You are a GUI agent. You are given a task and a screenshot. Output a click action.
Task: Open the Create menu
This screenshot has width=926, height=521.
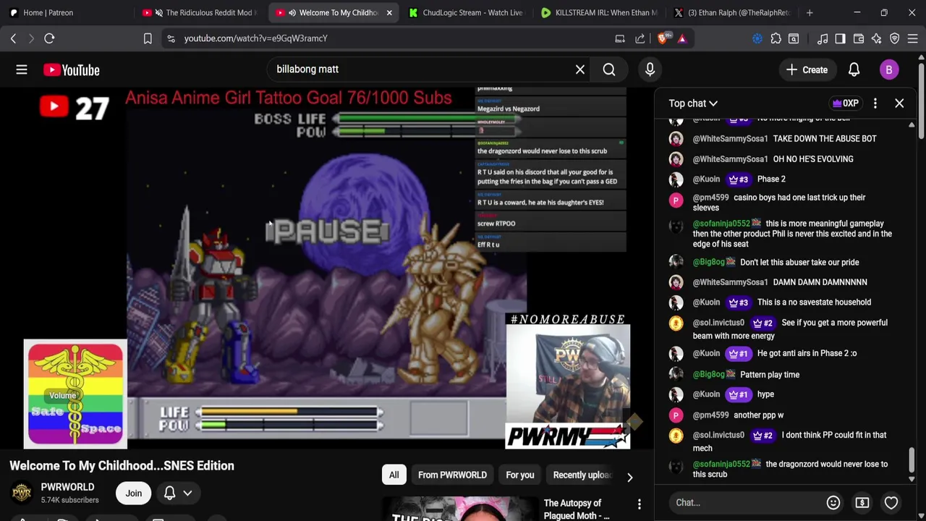[x=807, y=69]
